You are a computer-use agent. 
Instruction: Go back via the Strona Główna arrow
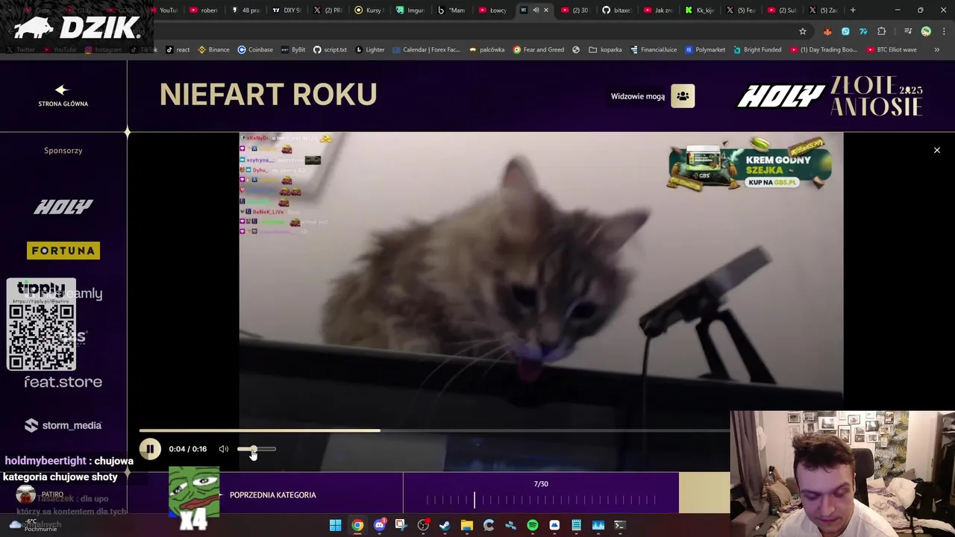(63, 95)
